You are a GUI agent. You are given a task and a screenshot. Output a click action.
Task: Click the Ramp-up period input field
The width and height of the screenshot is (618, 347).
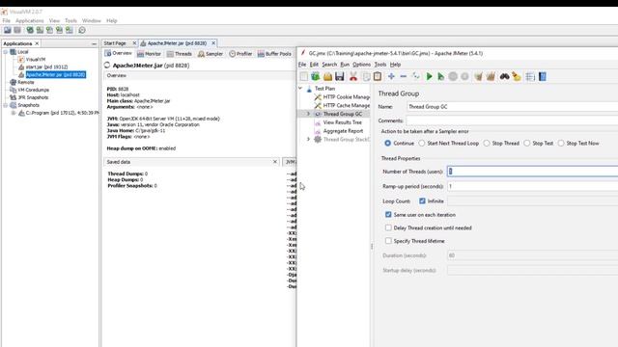click(x=532, y=186)
